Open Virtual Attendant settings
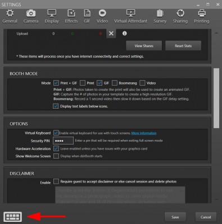222x224 pixels. (x=131, y=17)
